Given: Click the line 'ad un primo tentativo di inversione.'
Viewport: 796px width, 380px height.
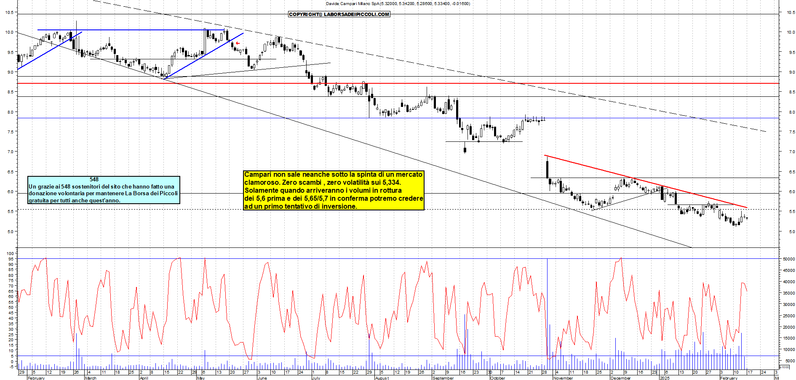Looking at the screenshot, I should [x=301, y=206].
